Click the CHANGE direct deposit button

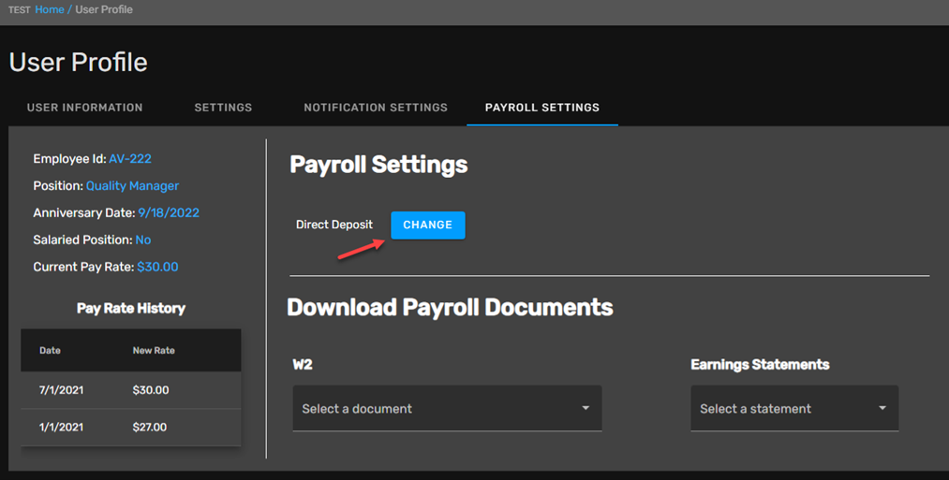click(428, 225)
